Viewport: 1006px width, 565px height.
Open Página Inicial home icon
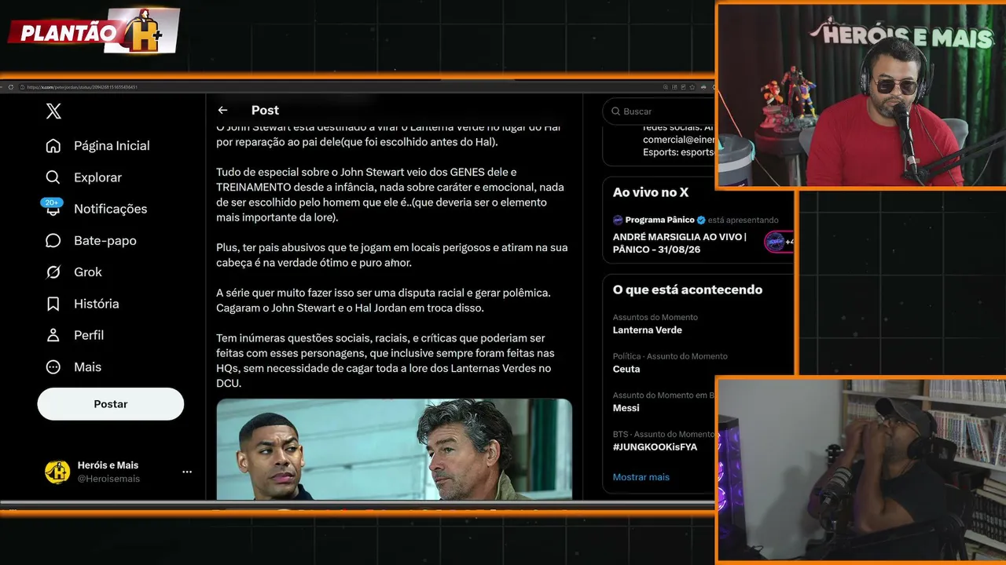point(53,146)
